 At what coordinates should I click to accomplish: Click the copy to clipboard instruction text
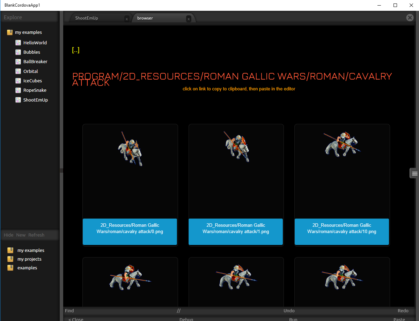(239, 89)
